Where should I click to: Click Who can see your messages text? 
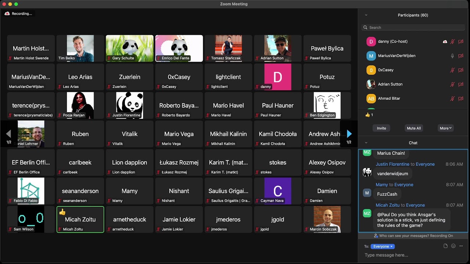[416, 236]
